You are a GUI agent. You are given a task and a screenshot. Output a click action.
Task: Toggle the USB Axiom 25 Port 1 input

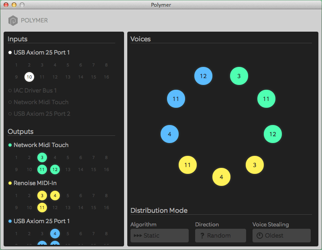pos(39,52)
